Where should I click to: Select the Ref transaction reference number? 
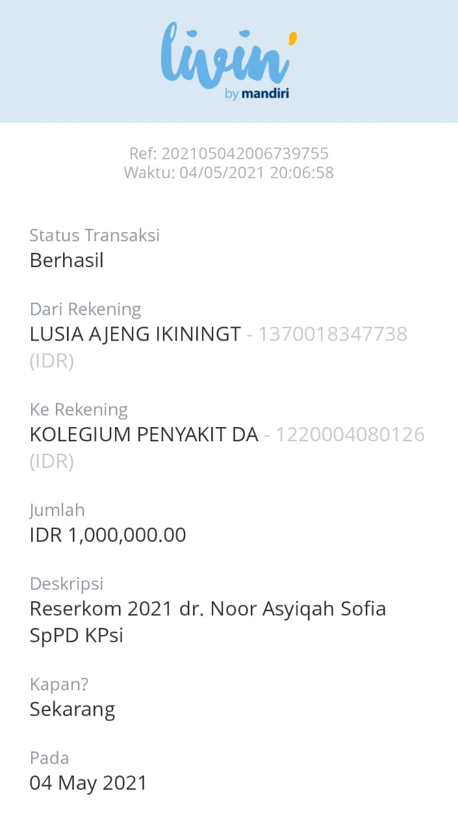point(229,154)
